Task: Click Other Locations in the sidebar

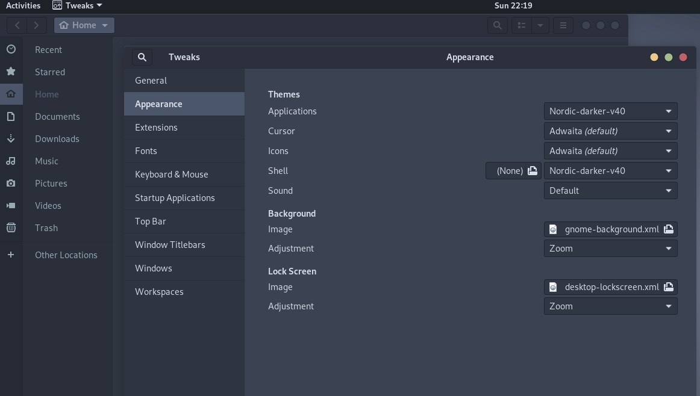Action: pyautogui.click(x=66, y=255)
